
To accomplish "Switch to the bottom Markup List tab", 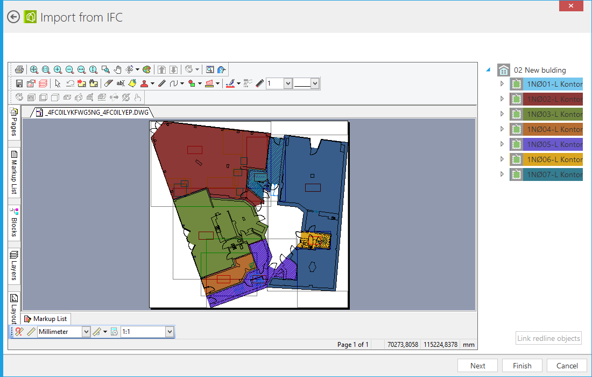I will coord(46,319).
